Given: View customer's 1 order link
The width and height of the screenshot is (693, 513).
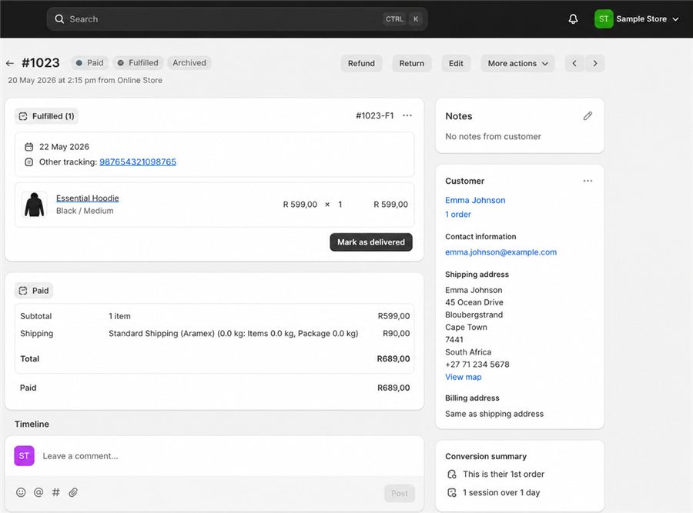Looking at the screenshot, I should click(458, 214).
